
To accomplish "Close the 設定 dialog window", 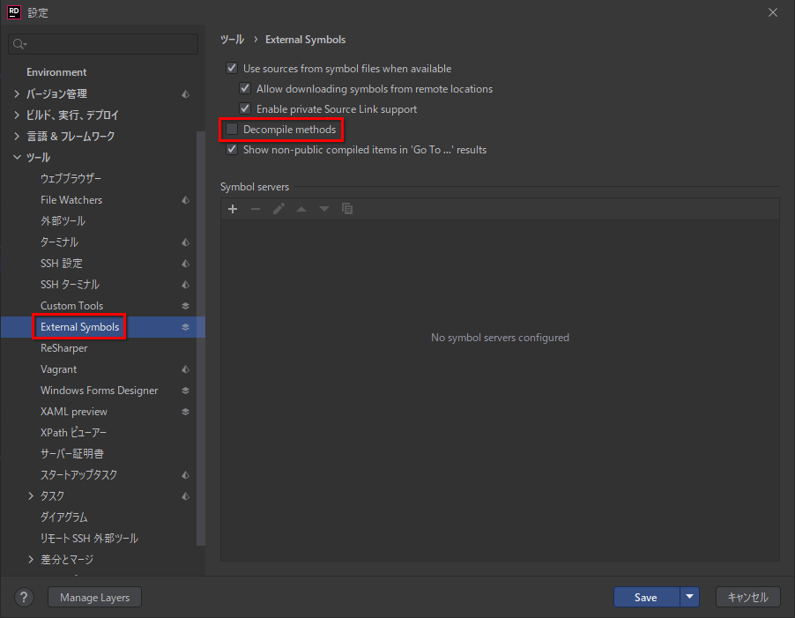I will tap(773, 12).
